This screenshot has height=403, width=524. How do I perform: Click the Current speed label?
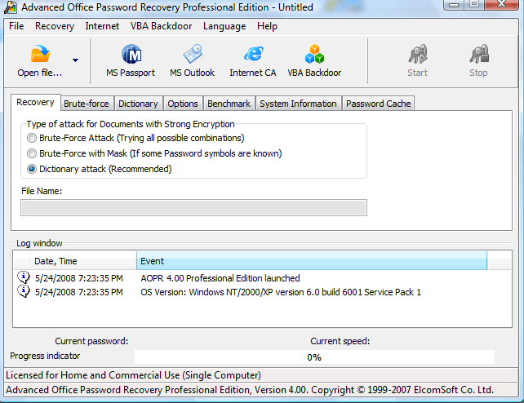pos(340,341)
